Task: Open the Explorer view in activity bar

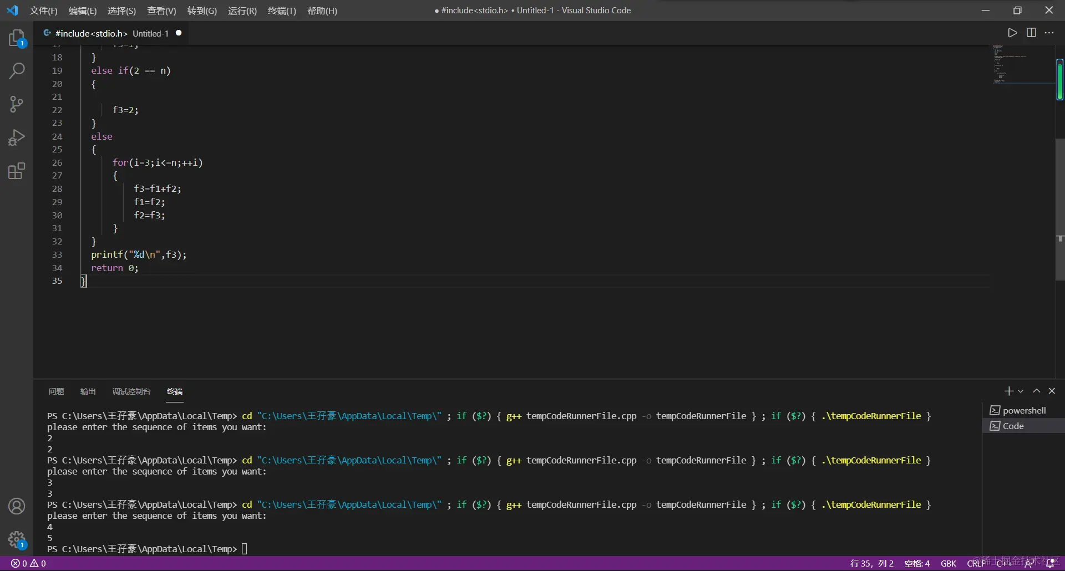Action: [x=17, y=38]
